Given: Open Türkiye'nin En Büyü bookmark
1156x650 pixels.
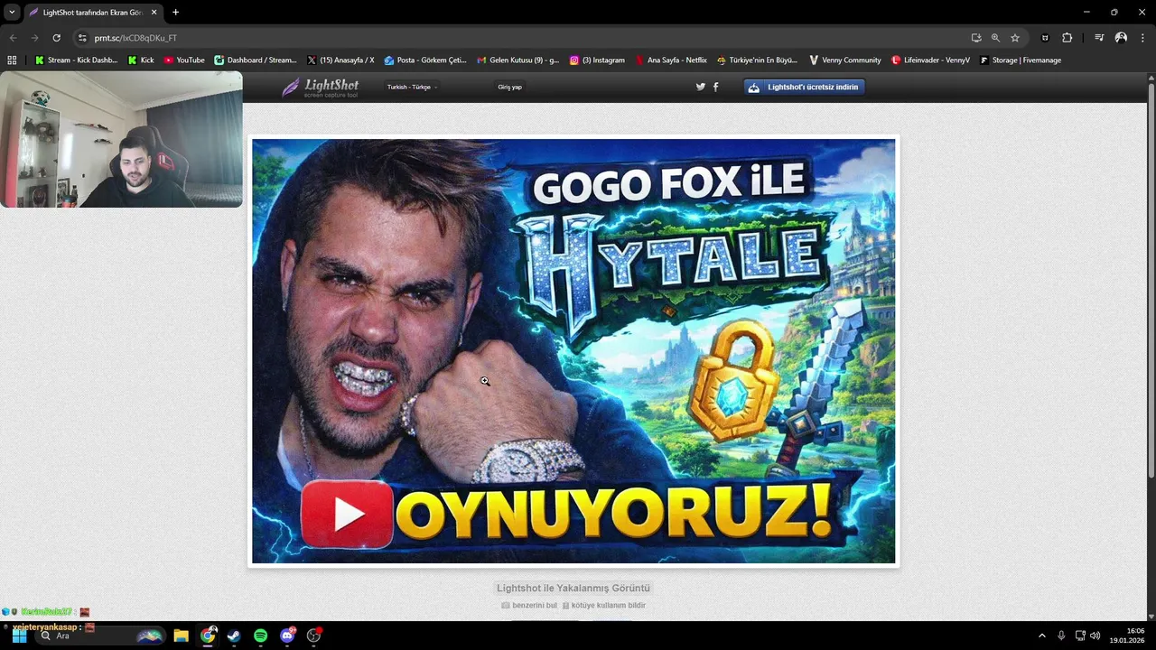Looking at the screenshot, I should click(757, 60).
